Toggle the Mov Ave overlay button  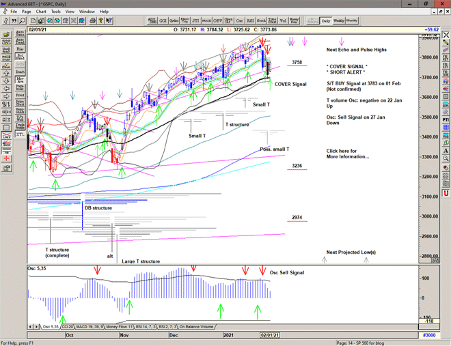(x=20, y=81)
